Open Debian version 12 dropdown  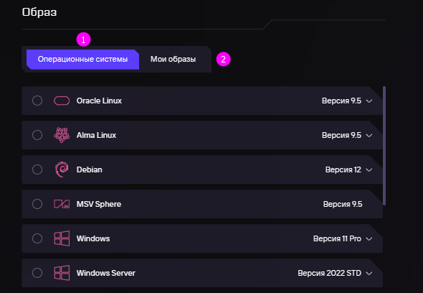[x=349, y=169]
